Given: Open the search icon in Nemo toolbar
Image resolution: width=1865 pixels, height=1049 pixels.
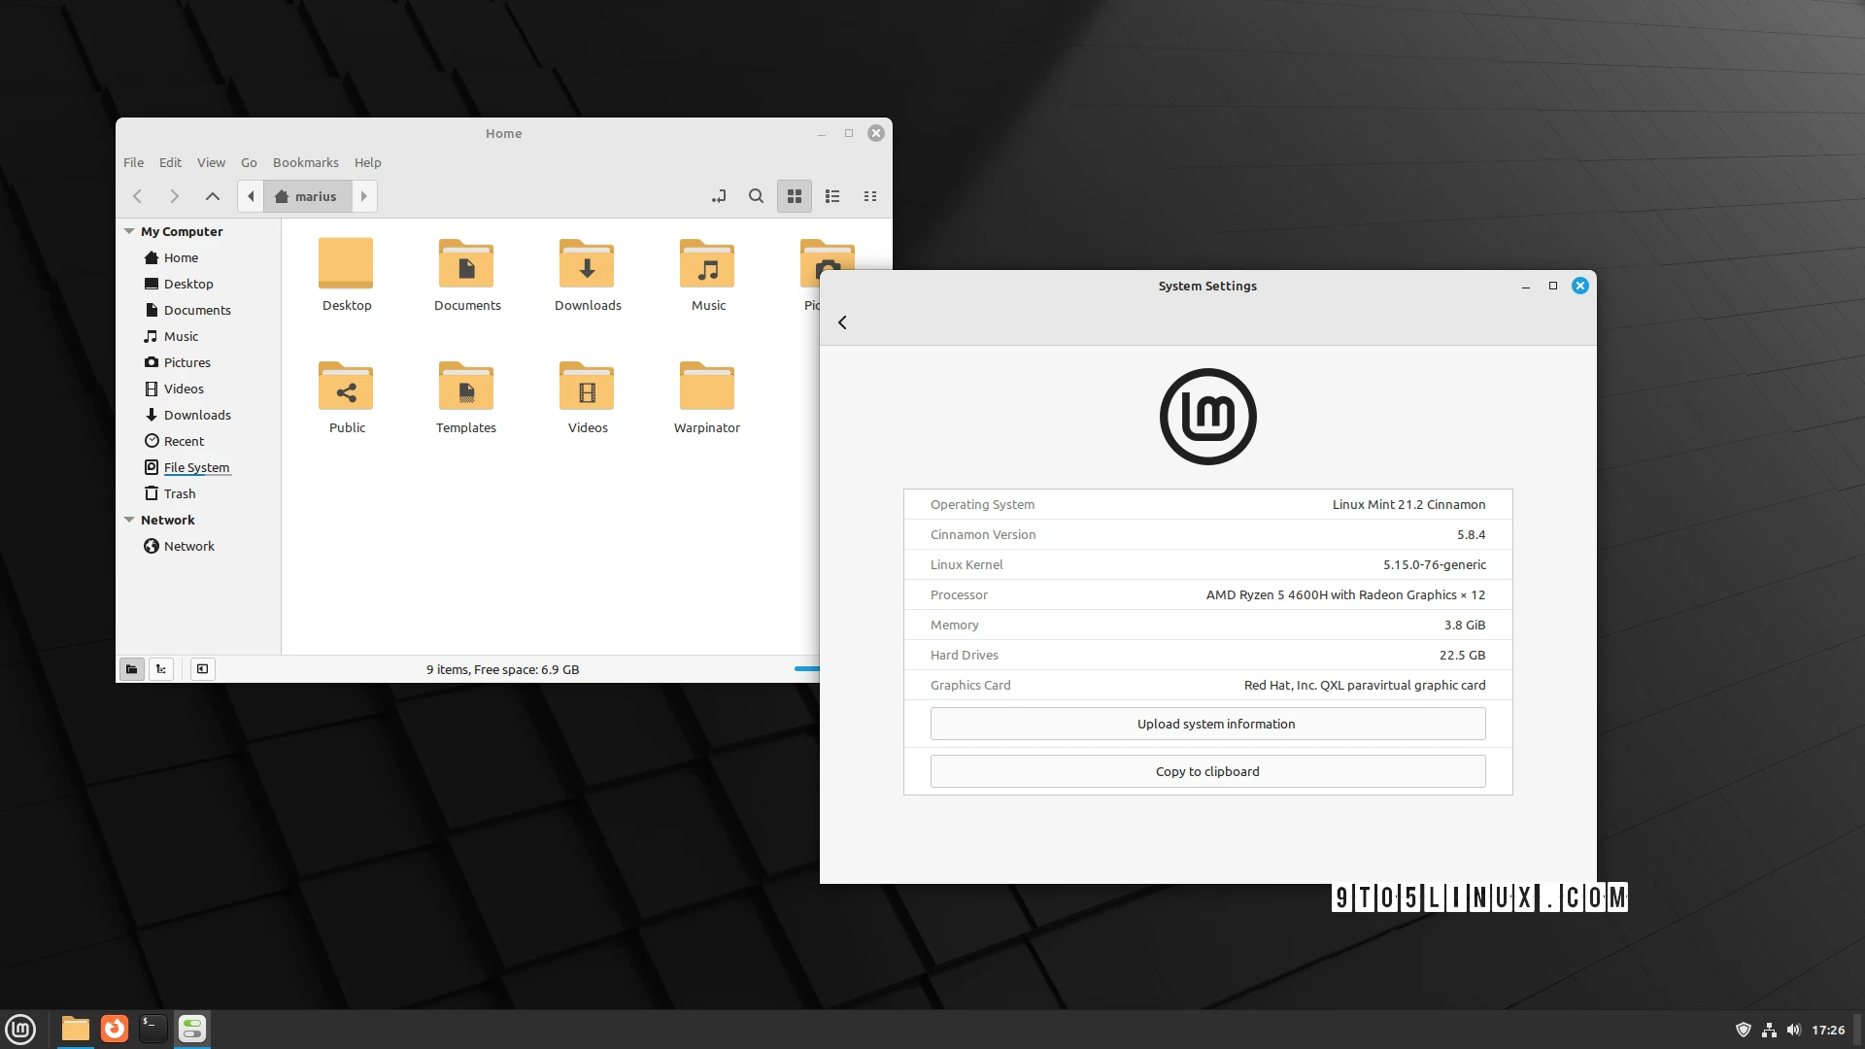Looking at the screenshot, I should [756, 196].
